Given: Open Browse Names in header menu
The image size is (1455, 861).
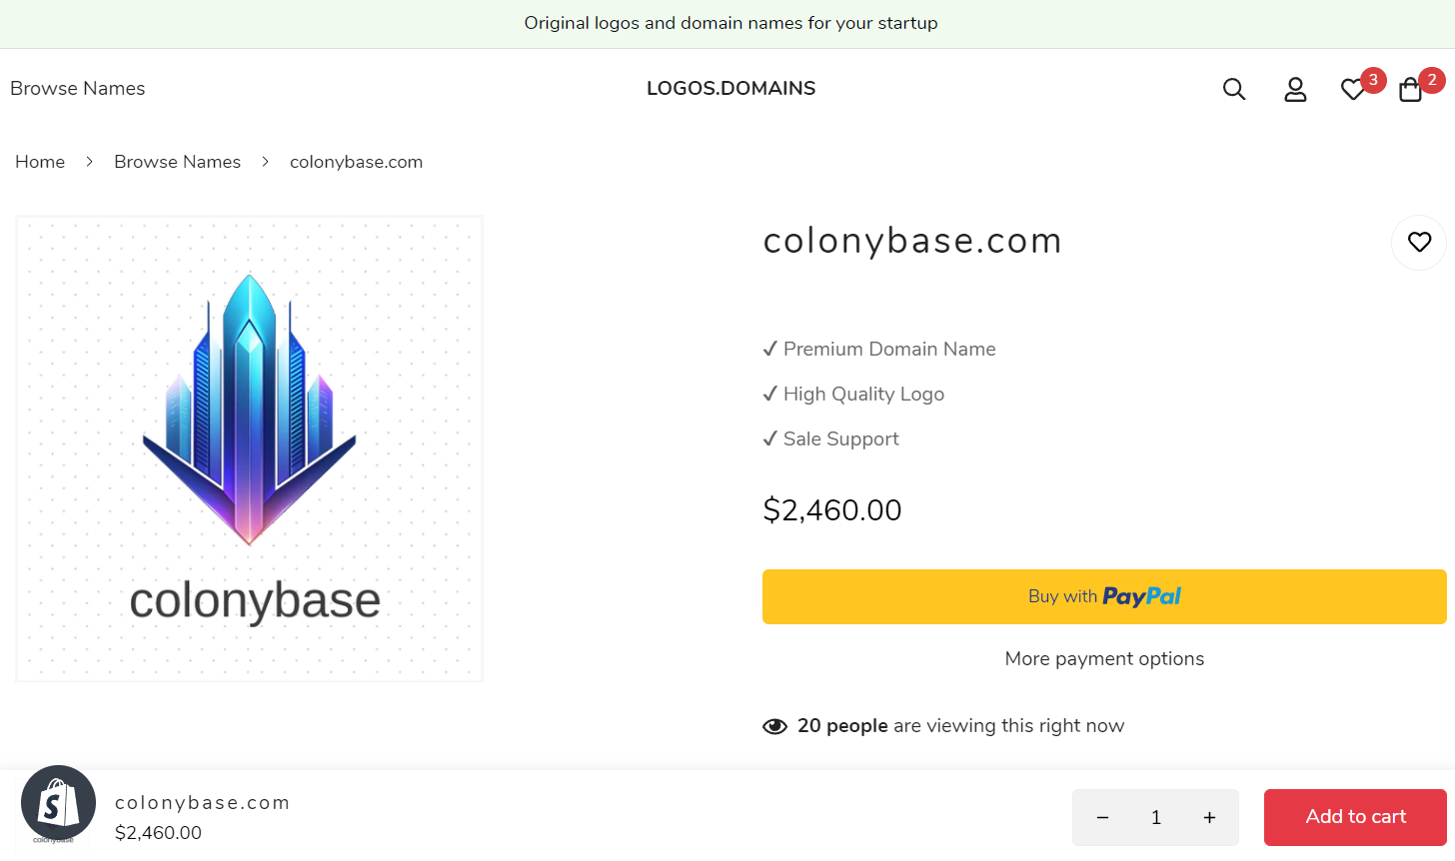Looking at the screenshot, I should tap(77, 88).
